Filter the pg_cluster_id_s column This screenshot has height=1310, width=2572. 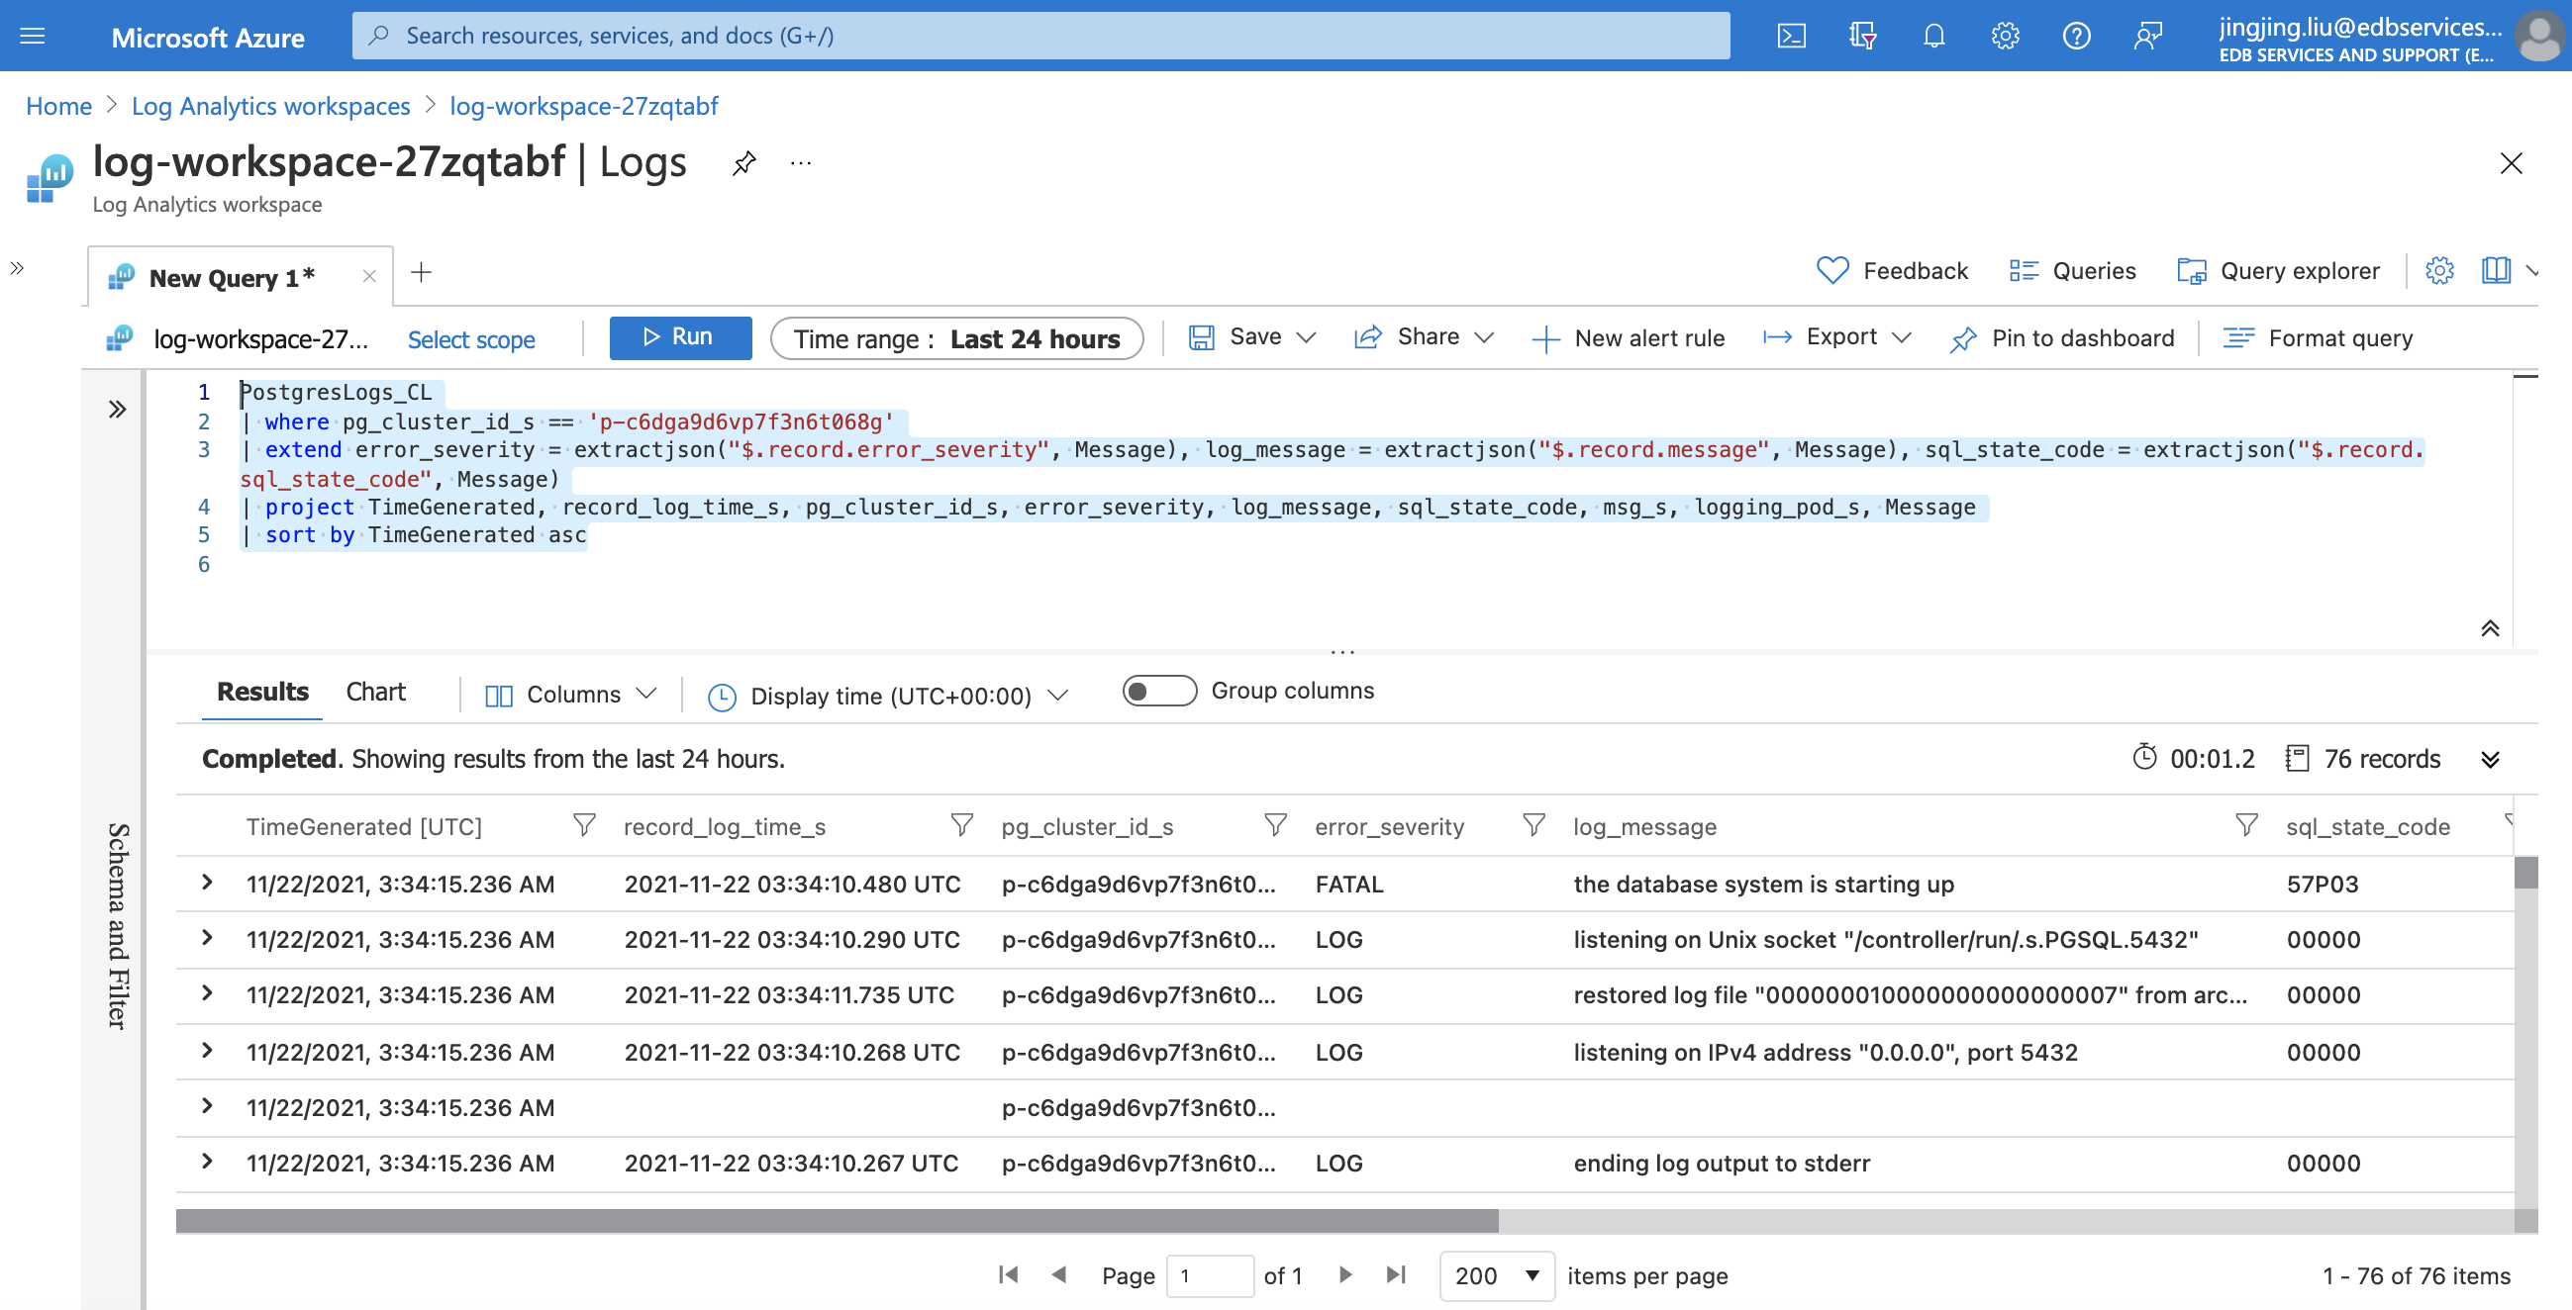click(1275, 825)
